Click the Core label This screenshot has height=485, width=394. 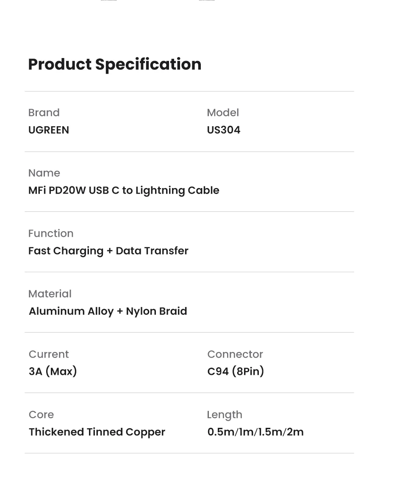coord(41,415)
